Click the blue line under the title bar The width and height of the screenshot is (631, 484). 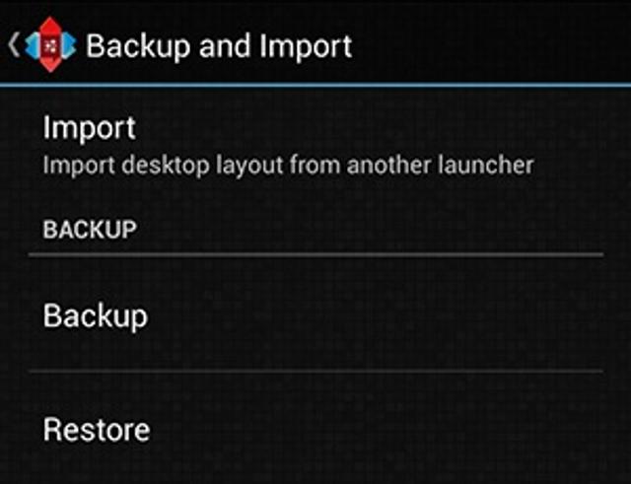[315, 86]
